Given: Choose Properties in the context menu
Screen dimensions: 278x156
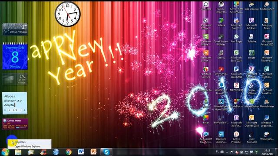Looking at the screenshot, I should [30, 142].
